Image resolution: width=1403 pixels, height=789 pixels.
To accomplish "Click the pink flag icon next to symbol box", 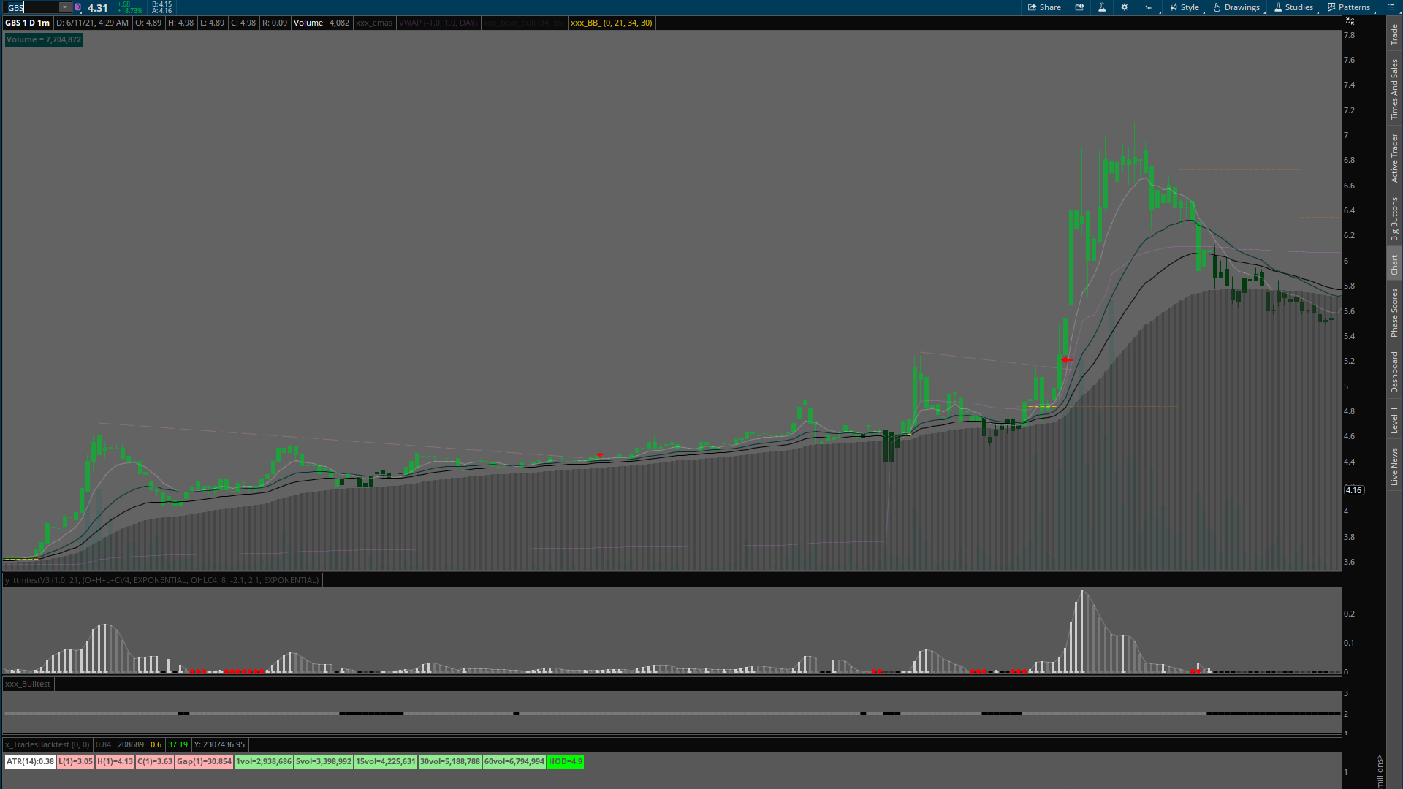I will [77, 7].
